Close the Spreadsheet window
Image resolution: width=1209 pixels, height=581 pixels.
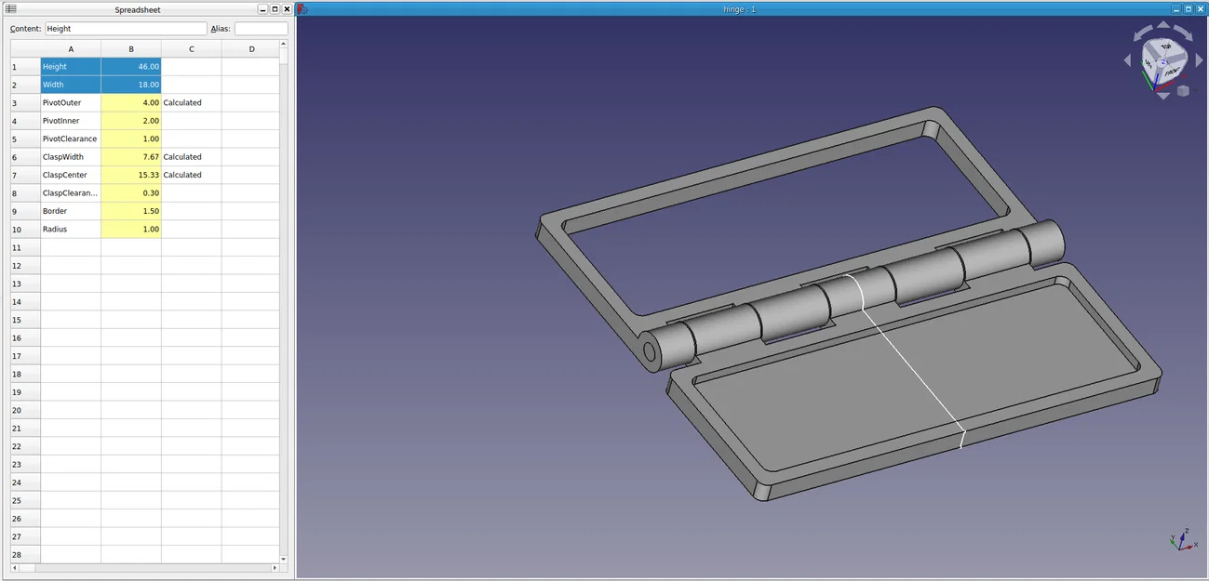click(x=287, y=8)
